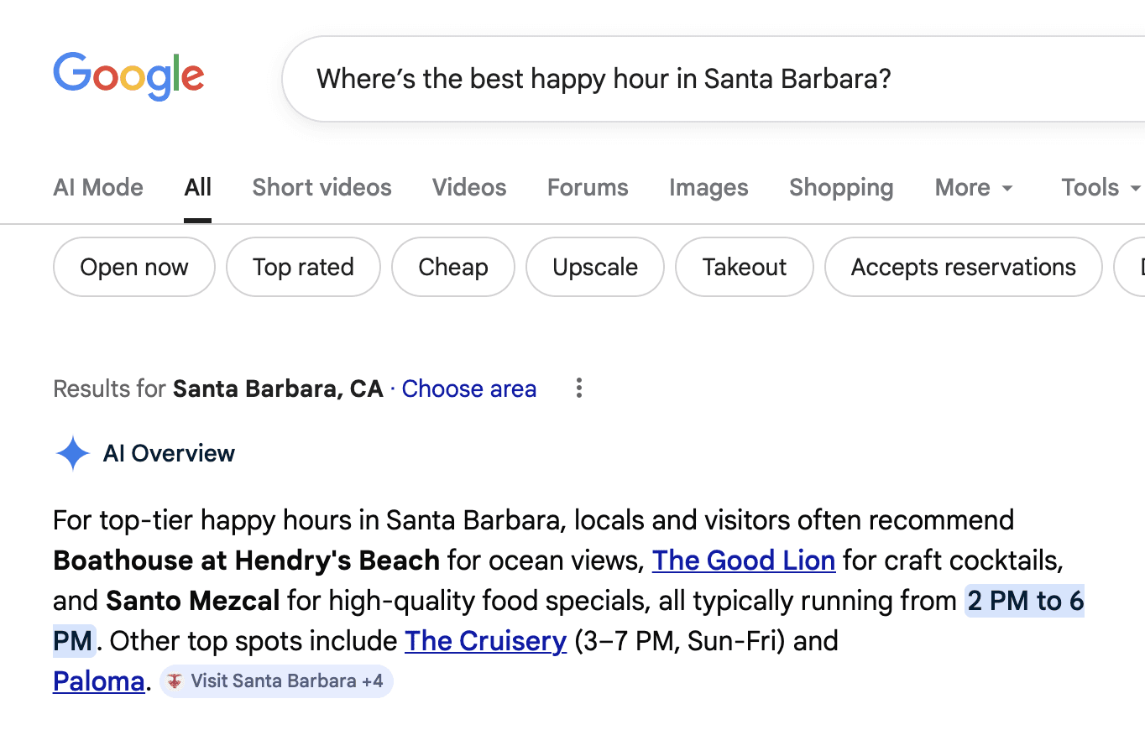1145x730 pixels.
Task: Expand the More results dropdown
Action: [973, 187]
